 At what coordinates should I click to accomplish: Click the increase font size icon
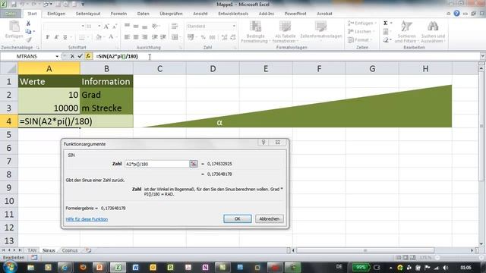coord(106,27)
